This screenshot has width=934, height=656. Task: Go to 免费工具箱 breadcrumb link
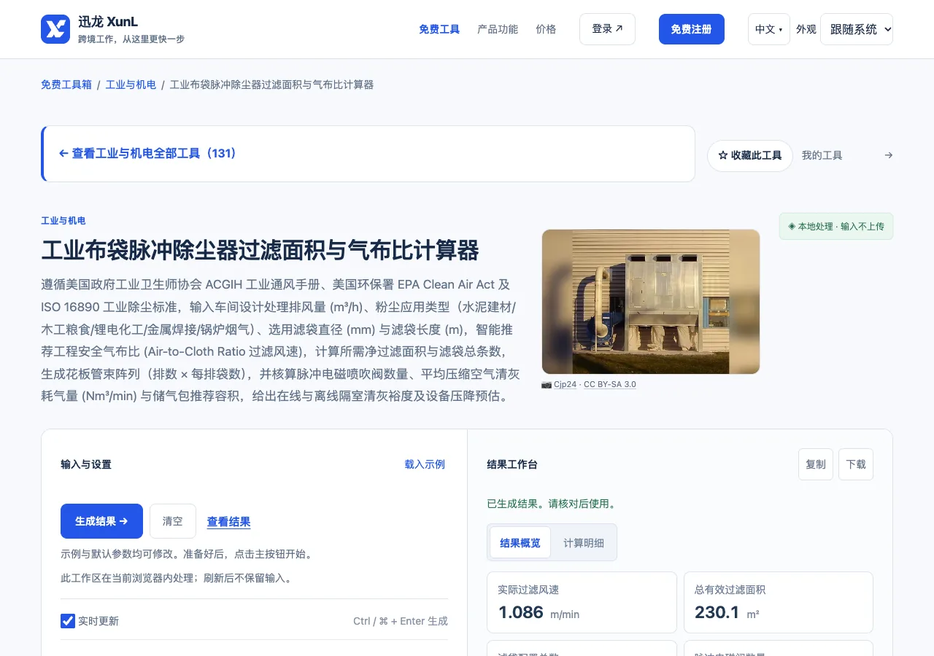(x=66, y=85)
